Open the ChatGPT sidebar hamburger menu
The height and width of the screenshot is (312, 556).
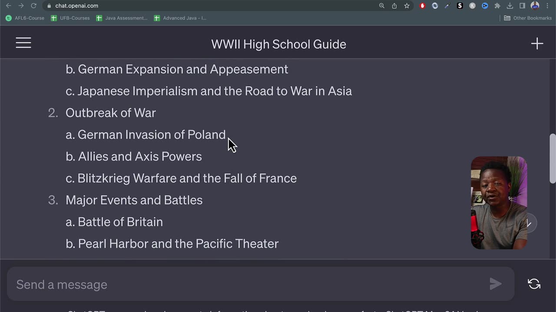click(x=23, y=43)
